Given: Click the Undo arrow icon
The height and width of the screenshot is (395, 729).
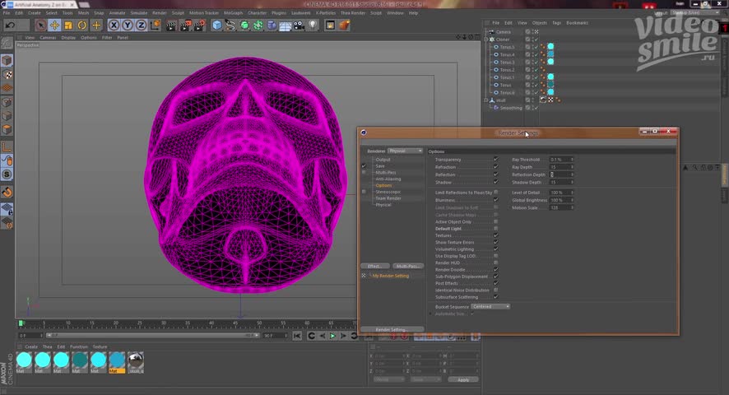Looking at the screenshot, I should tap(11, 26).
